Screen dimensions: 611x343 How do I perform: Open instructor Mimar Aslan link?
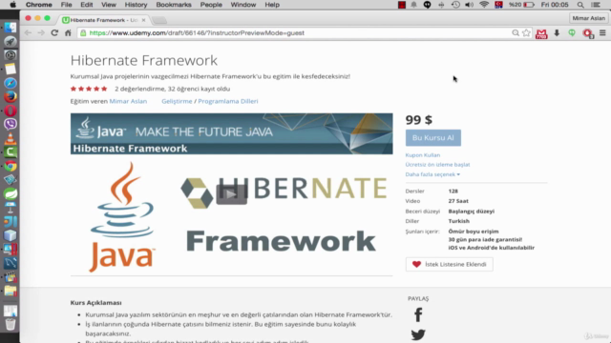(128, 101)
